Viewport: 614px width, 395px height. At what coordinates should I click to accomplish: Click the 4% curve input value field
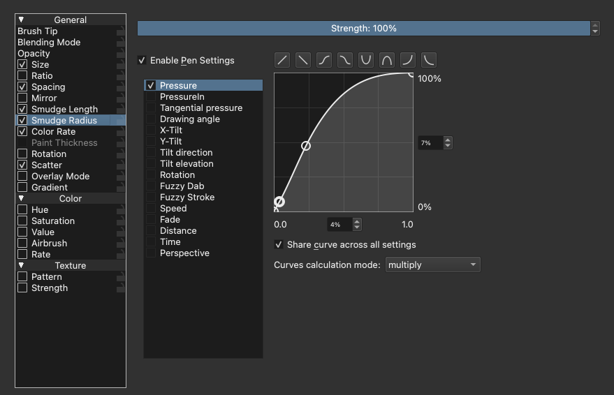[x=339, y=225]
